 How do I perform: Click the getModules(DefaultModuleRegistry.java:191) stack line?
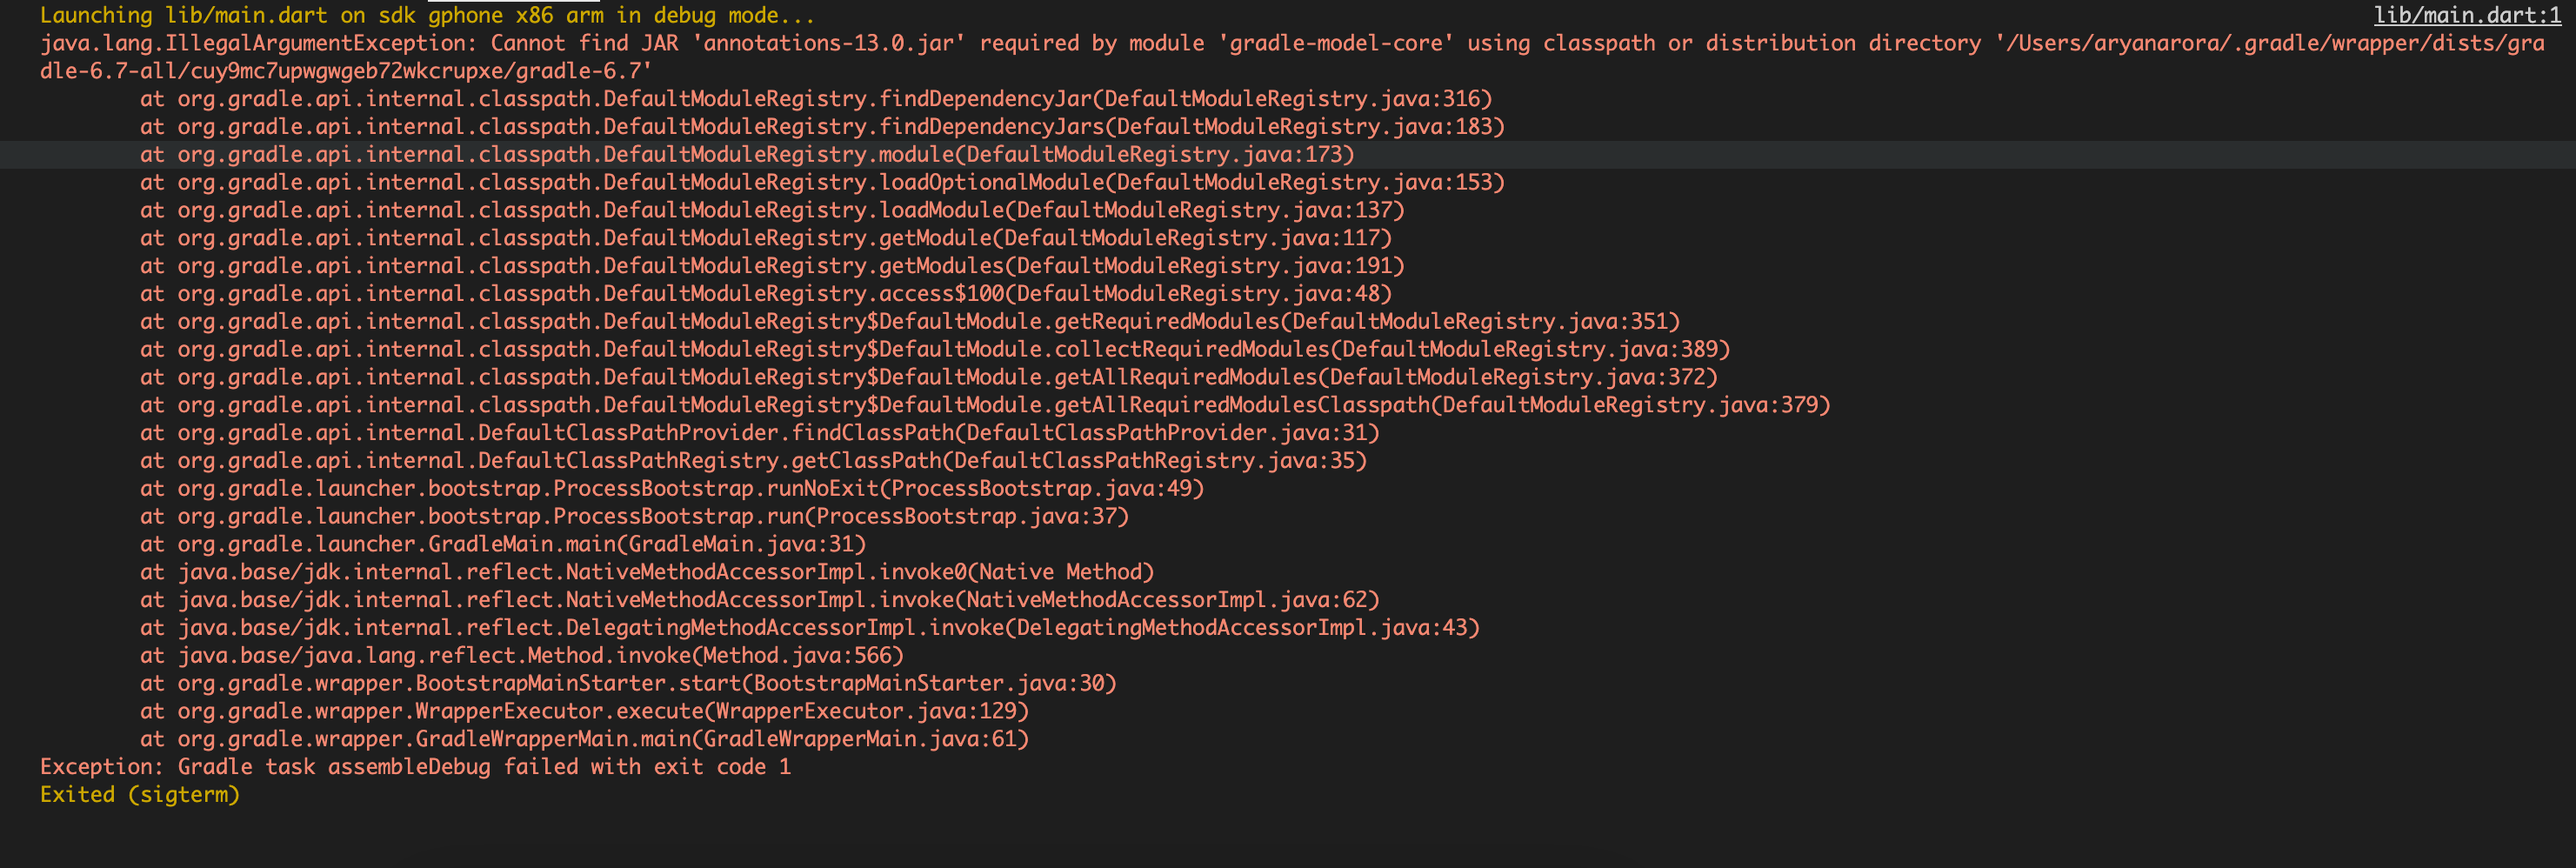pos(772,266)
